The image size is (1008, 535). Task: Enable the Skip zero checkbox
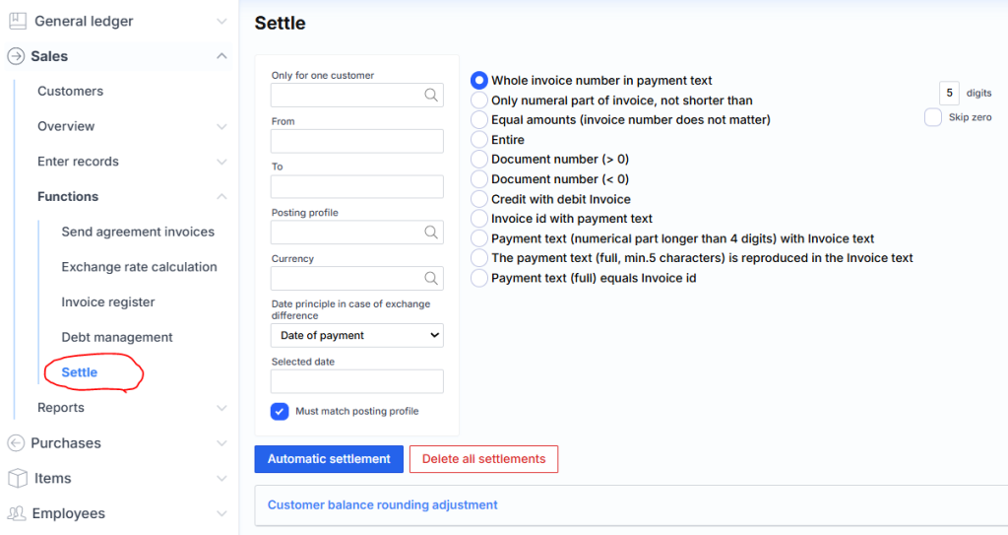tap(932, 117)
